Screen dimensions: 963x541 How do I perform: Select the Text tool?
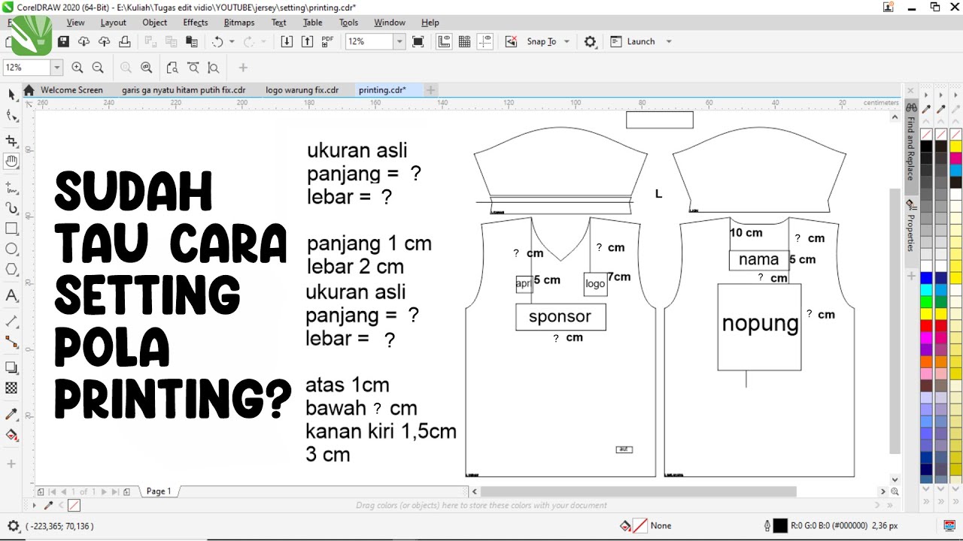(11, 295)
